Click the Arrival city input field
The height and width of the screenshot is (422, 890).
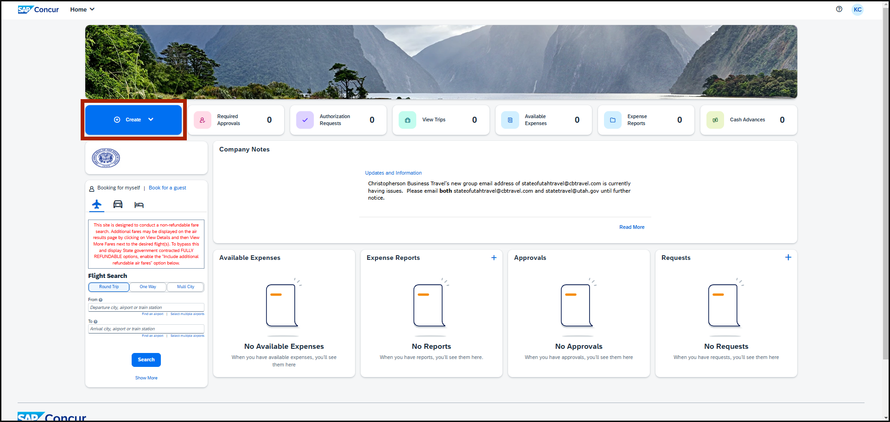point(146,329)
